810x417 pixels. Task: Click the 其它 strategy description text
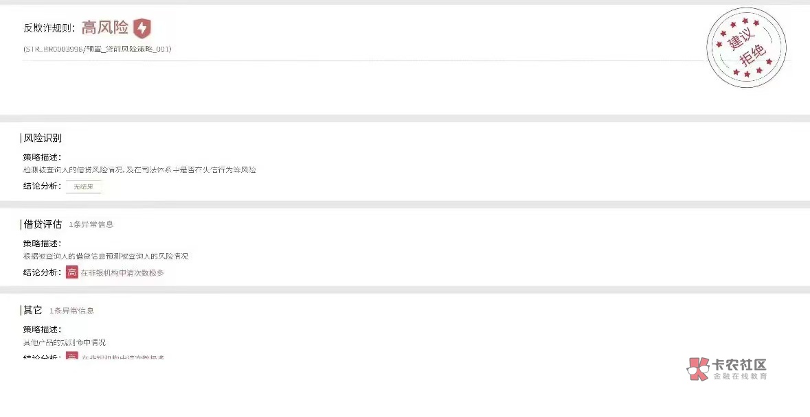[x=65, y=342]
